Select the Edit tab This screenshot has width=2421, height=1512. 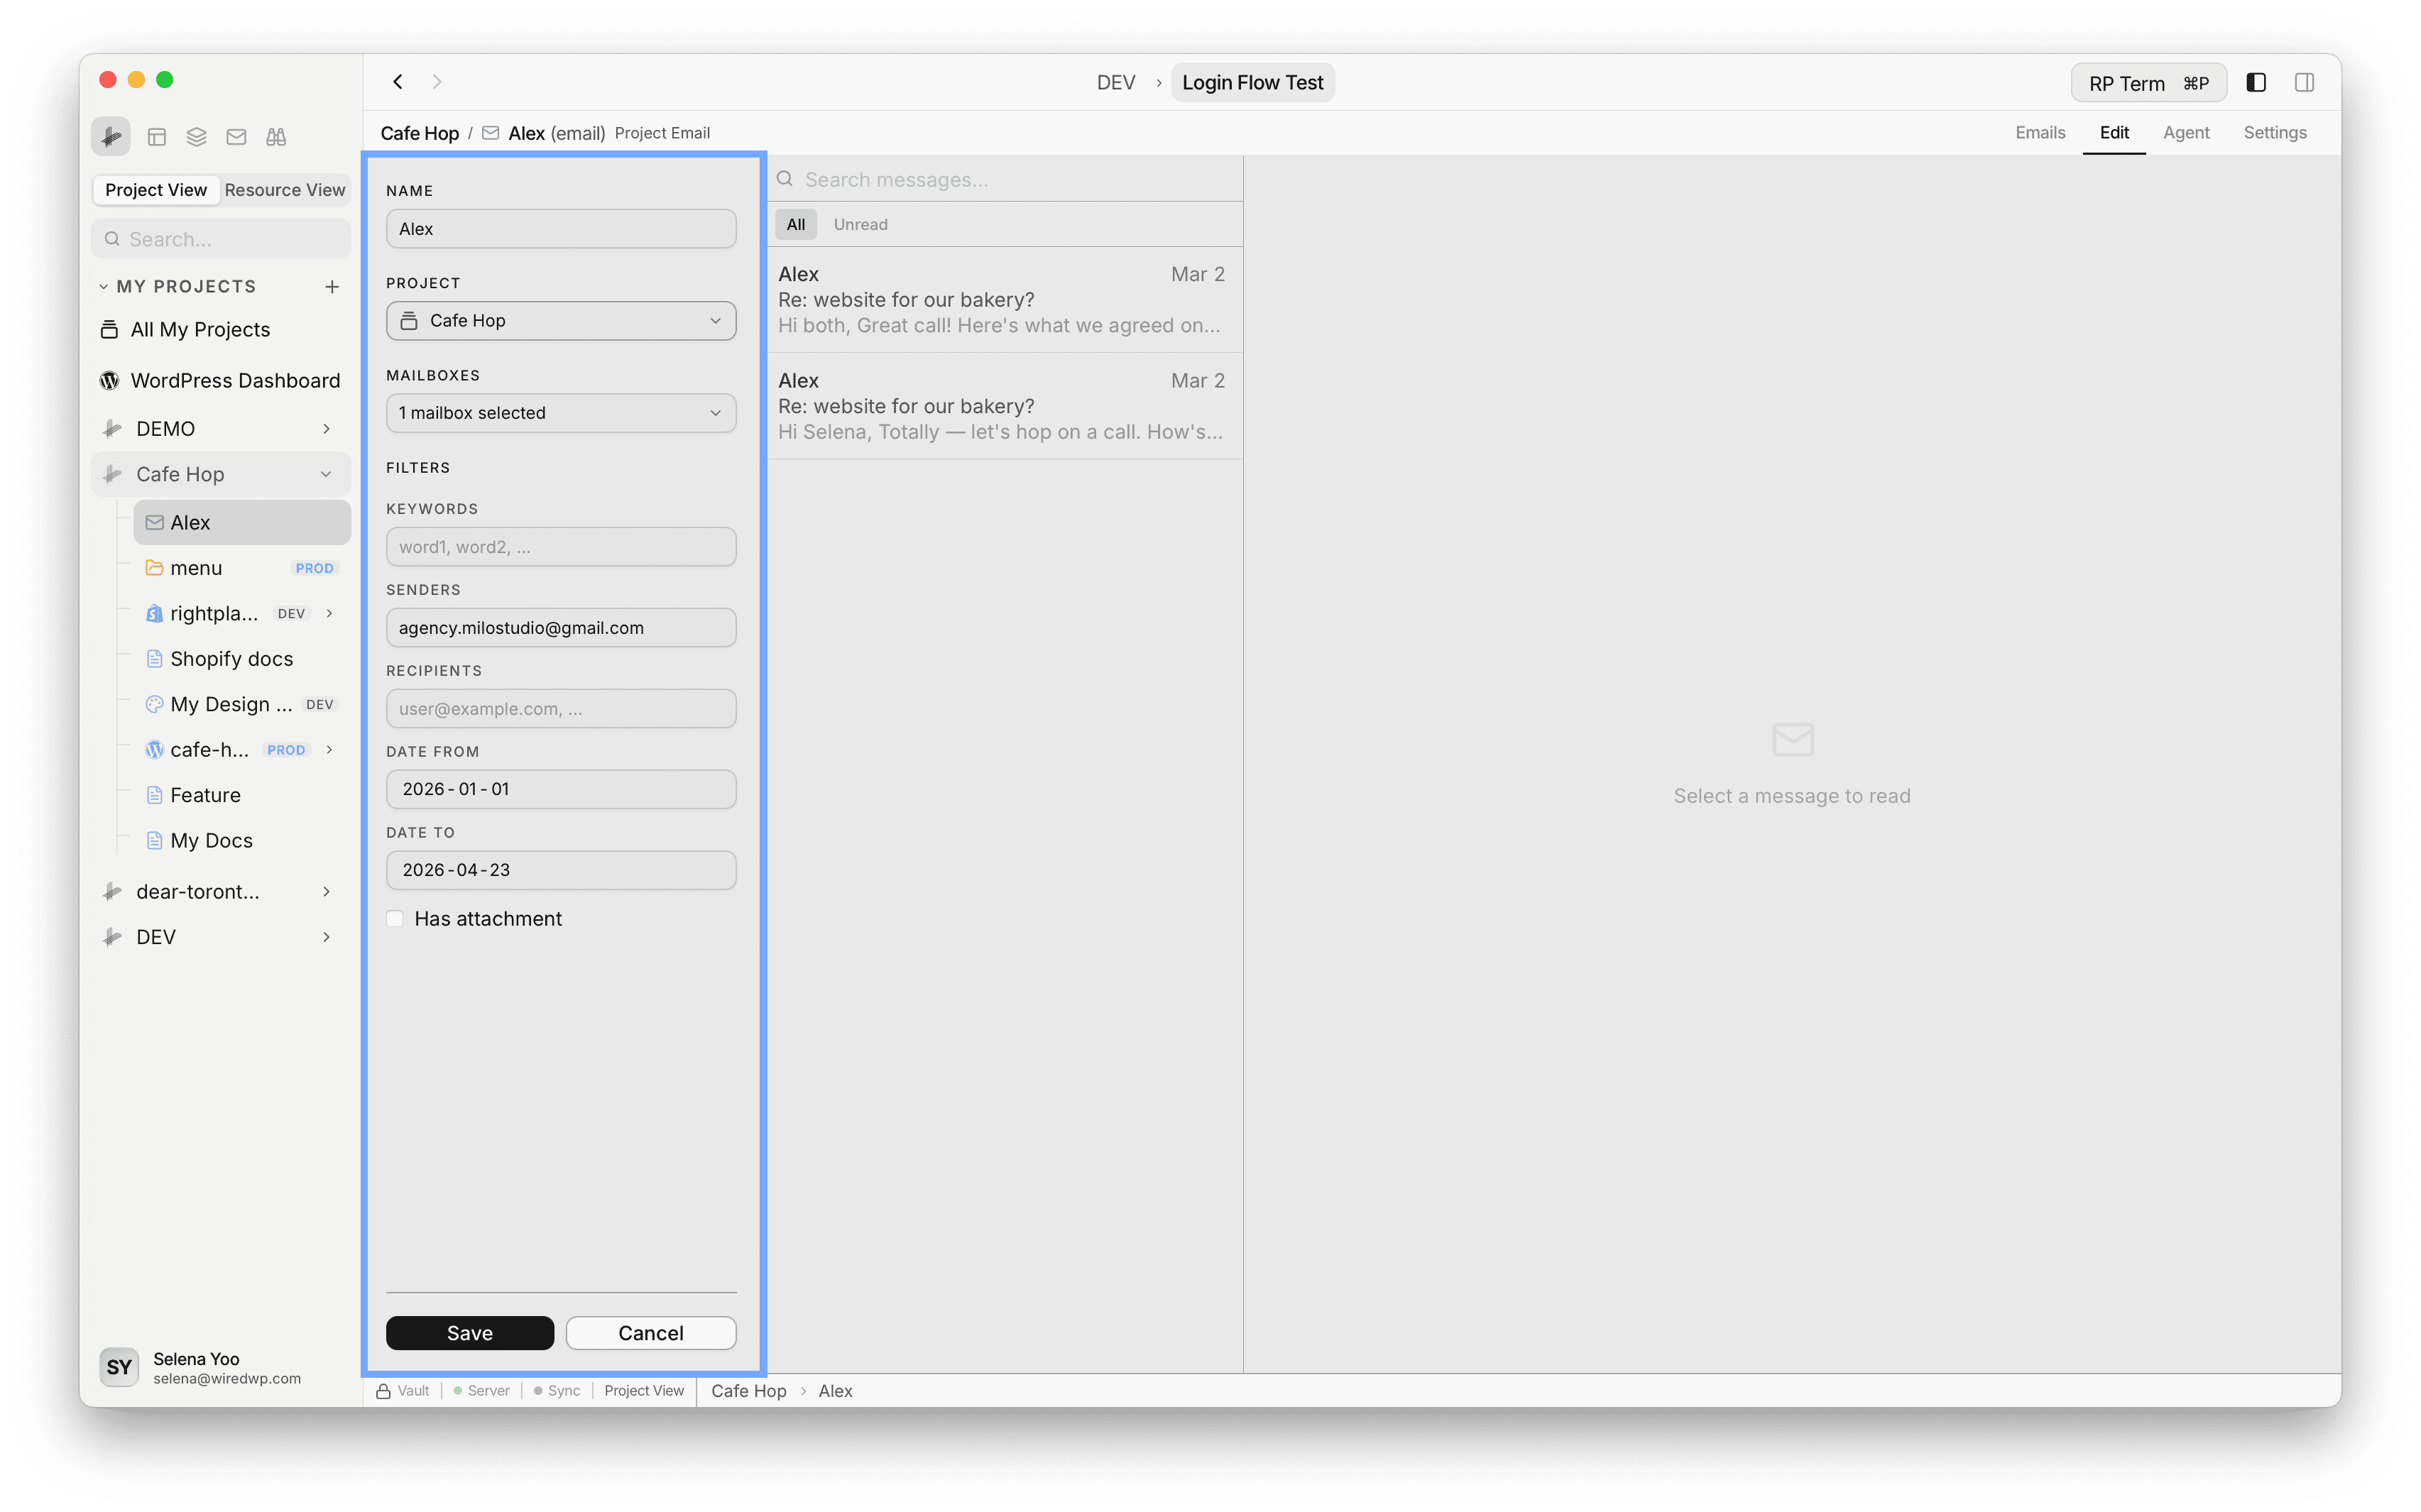(2114, 133)
